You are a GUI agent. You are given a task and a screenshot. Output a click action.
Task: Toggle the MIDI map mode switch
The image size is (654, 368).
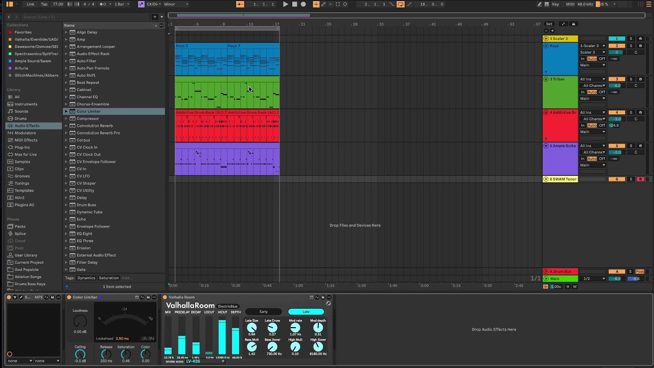570,4
